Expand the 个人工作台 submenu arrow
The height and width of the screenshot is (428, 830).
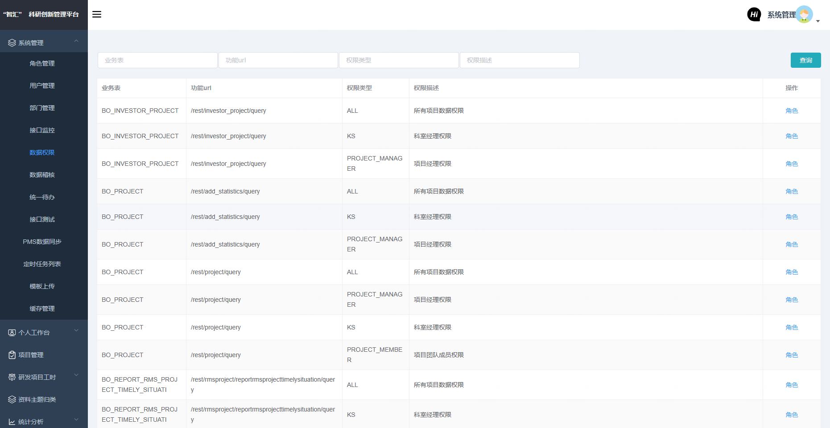[x=76, y=331]
